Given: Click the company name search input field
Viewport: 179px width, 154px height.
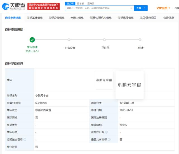Looking at the screenshot, I should pyautogui.click(x=98, y=8).
